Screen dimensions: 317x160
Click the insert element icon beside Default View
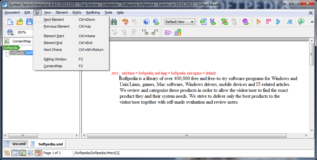click(x=203, y=22)
